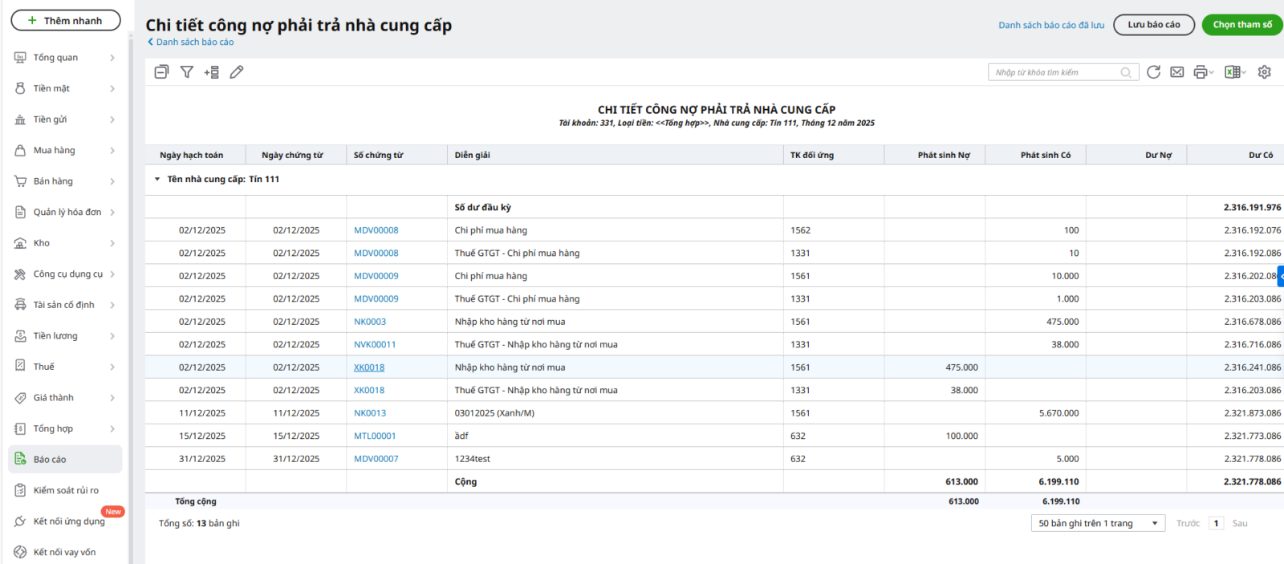The image size is (1284, 564).
Task: Click the filter funnel icon
Action: point(186,72)
